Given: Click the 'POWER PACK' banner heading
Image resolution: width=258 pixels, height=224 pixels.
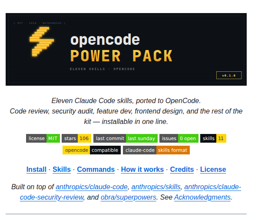Looking at the screenshot, I should (122, 56).
